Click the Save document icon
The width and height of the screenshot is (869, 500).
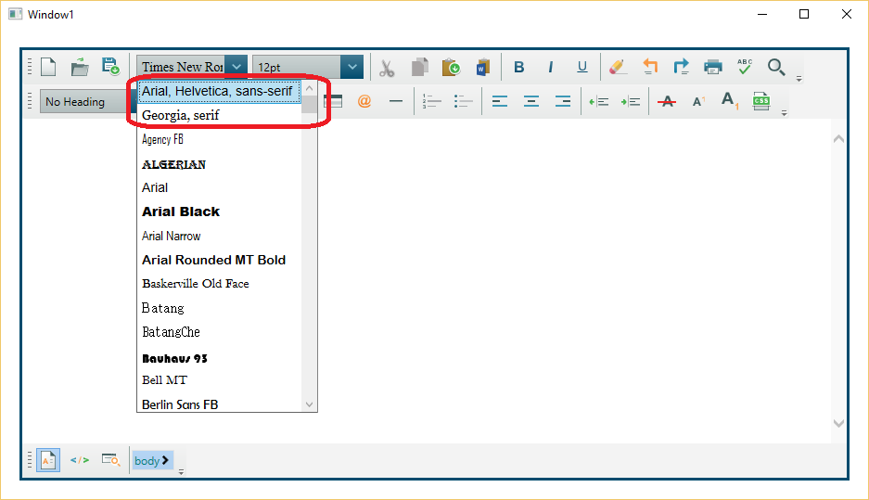110,67
